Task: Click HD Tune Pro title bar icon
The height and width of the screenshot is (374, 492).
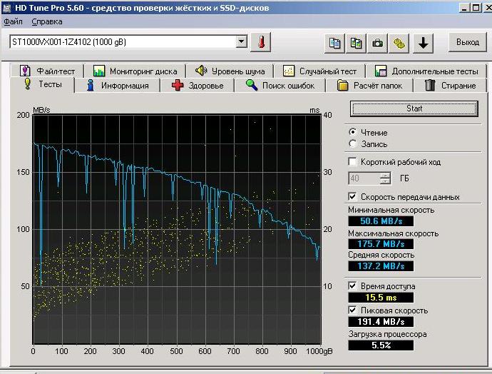Action: (x=6, y=8)
